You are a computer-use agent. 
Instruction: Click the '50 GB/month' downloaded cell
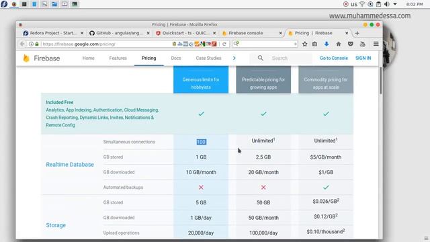(x=263, y=218)
